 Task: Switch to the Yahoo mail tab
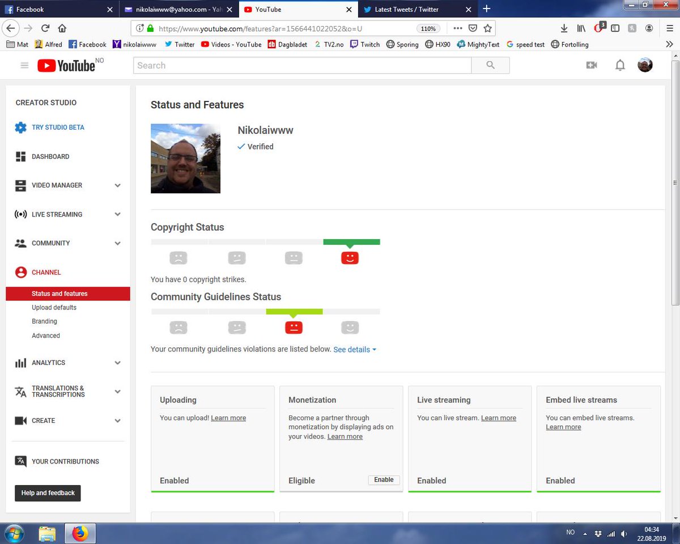(178, 9)
